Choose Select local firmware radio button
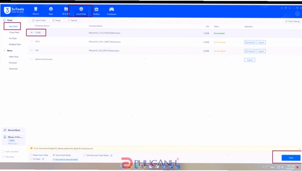Image resolution: width=302 pixels, height=171 pixels. 31,59
